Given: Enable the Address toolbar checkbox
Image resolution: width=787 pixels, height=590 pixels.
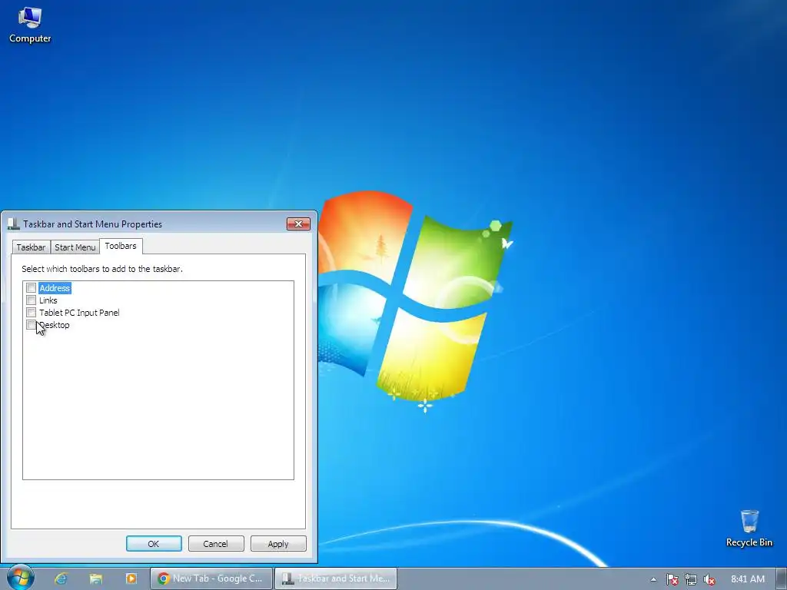Looking at the screenshot, I should [31, 288].
